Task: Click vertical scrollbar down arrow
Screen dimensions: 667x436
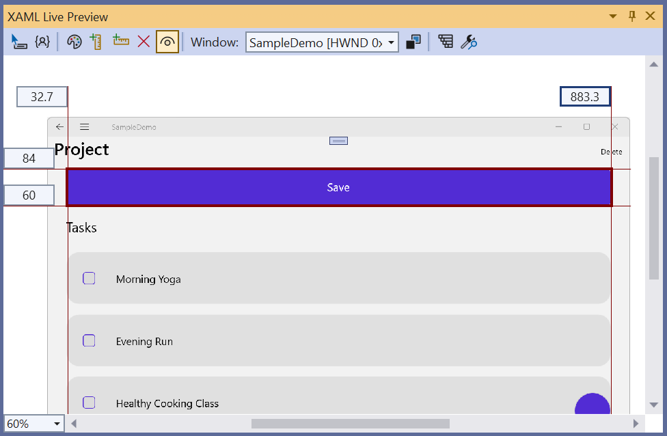Action: tap(654, 405)
